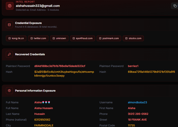
Task: Click the database icon on the poshmark.com chip
Action: (x=100, y=38)
